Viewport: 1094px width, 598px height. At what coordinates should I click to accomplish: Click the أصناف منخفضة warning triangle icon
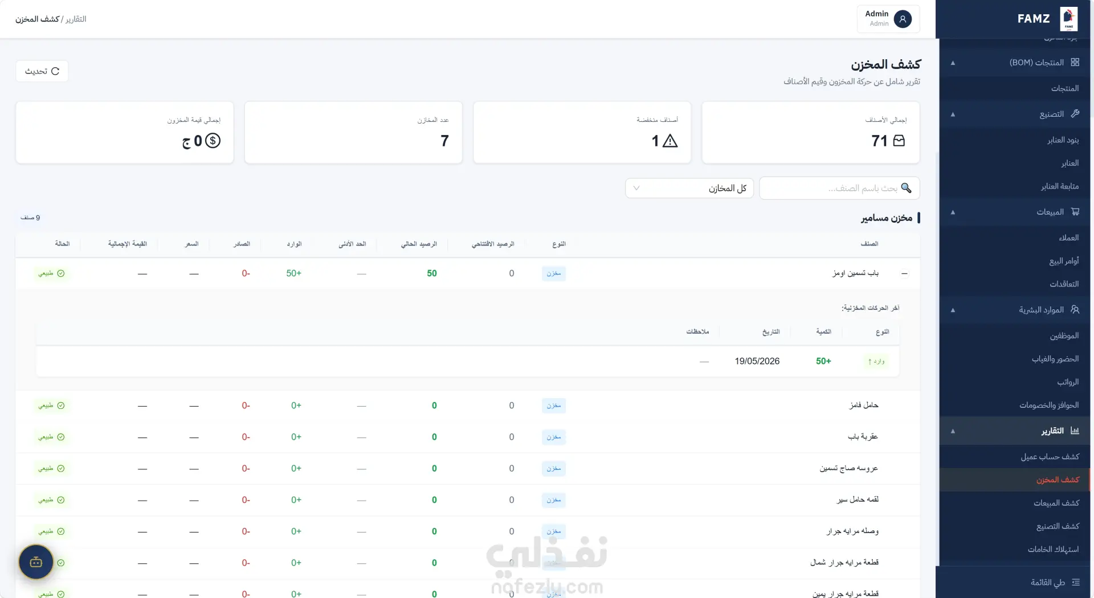coord(670,141)
